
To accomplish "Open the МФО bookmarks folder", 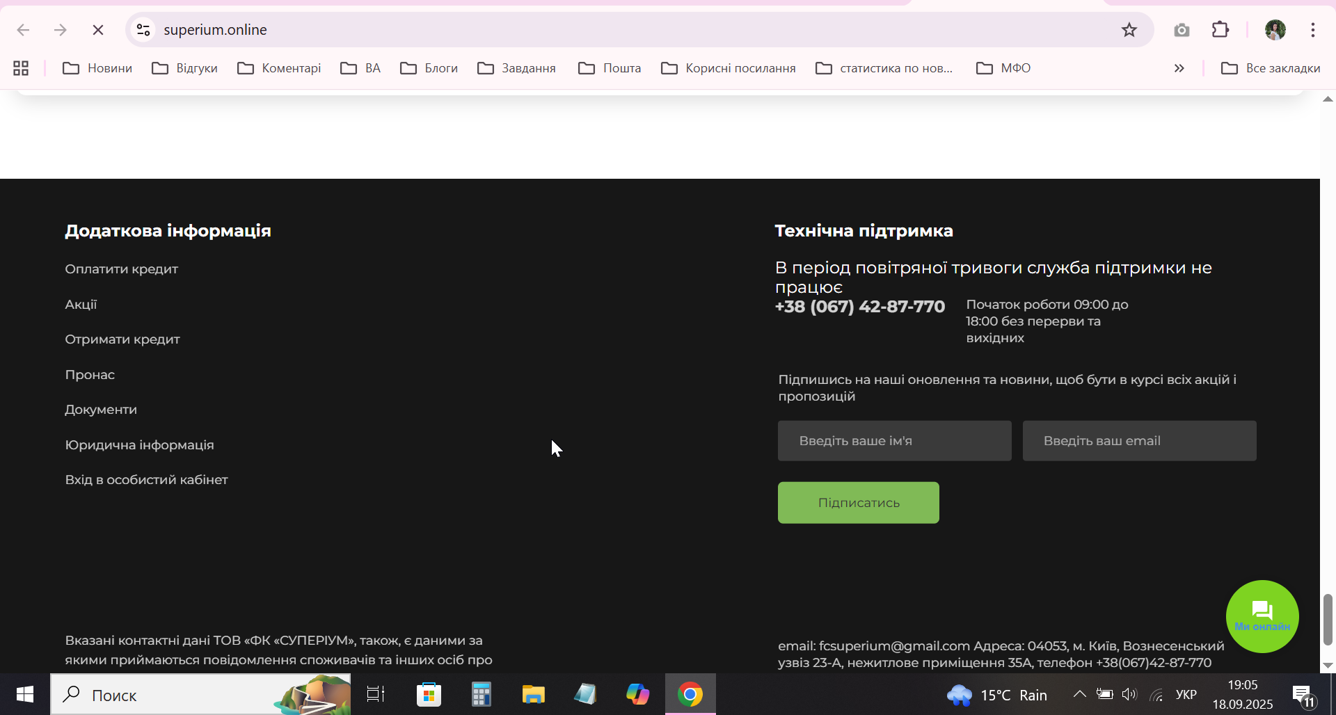I will coord(1003,68).
